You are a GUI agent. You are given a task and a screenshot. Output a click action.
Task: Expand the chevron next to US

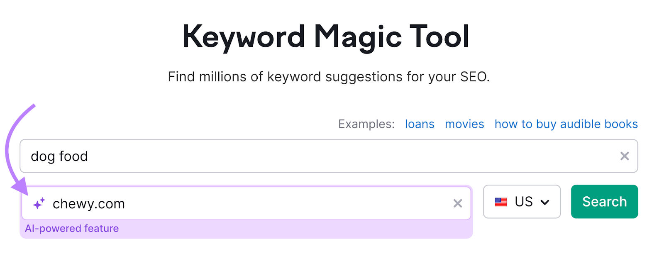tap(545, 203)
